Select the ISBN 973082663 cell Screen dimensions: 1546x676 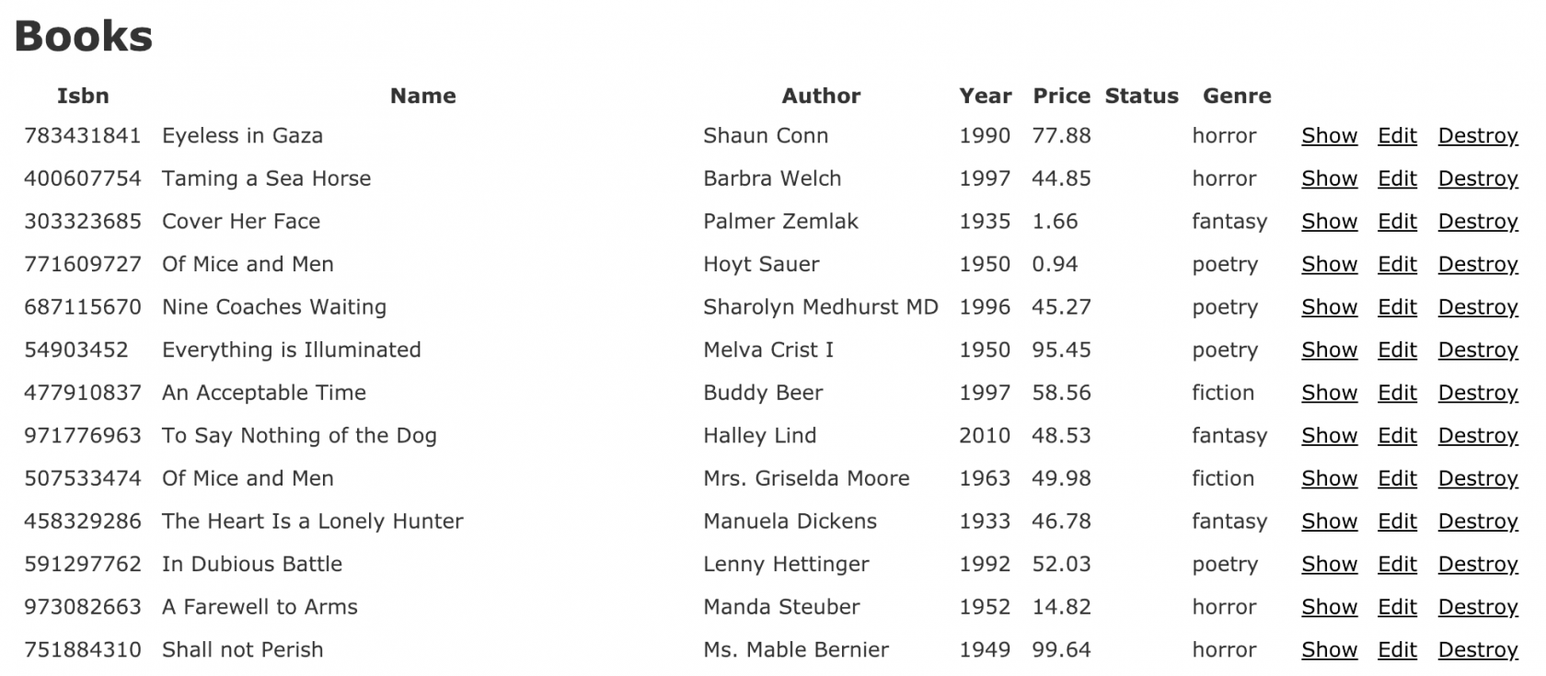coord(83,607)
